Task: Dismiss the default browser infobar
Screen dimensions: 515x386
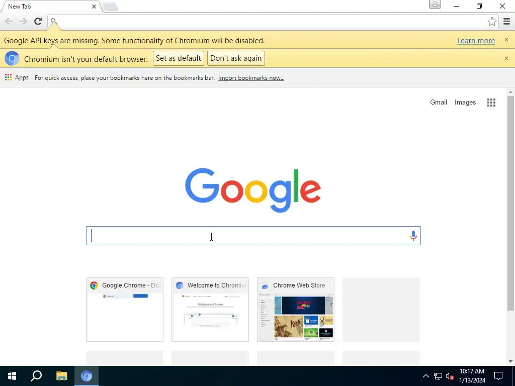Action: [506, 58]
